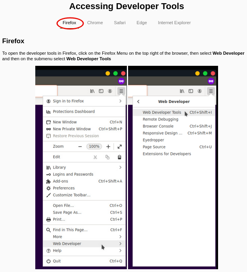Open the hamburger menu in right Firefox window
The image size is (247, 272).
(211, 91)
